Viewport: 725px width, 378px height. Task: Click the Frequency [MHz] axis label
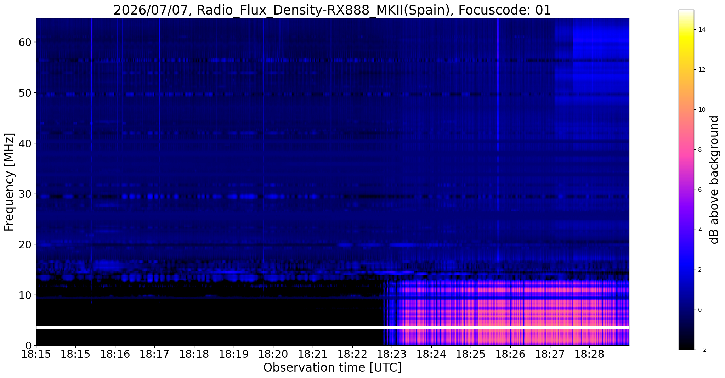[x=9, y=182]
